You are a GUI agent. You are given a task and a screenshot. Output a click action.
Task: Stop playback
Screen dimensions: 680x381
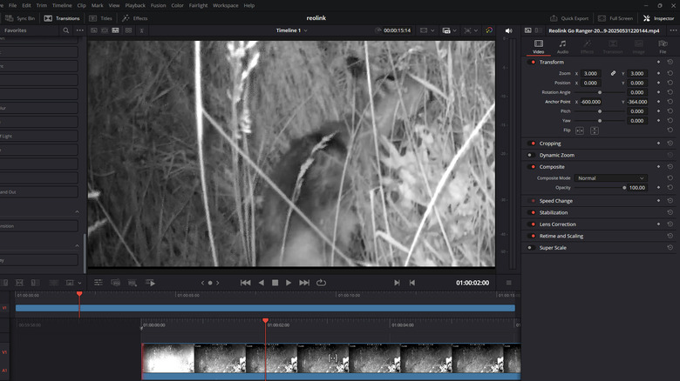(x=275, y=283)
